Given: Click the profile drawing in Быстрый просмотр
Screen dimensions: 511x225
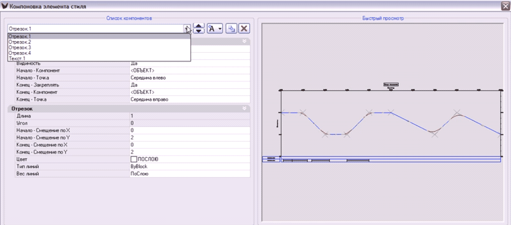Looking at the screenshot, I should coord(390,124).
